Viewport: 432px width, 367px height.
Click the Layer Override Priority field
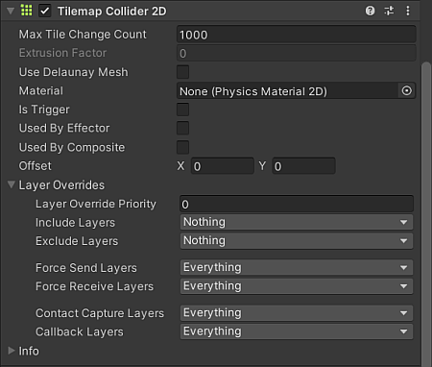point(297,204)
